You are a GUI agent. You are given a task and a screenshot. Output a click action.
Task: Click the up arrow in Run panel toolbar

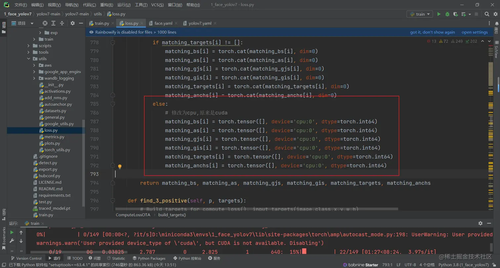[x=21, y=233]
